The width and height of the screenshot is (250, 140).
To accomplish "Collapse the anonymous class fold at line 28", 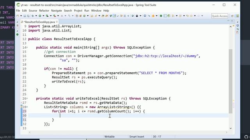I will coord(27,107).
